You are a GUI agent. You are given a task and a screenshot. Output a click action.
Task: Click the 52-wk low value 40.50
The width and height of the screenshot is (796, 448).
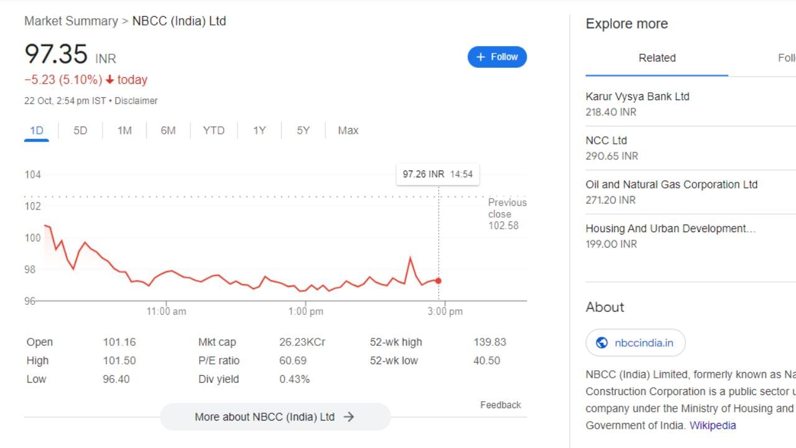[487, 361]
